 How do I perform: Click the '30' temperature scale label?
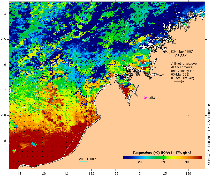pyautogui.click(x=187, y=162)
